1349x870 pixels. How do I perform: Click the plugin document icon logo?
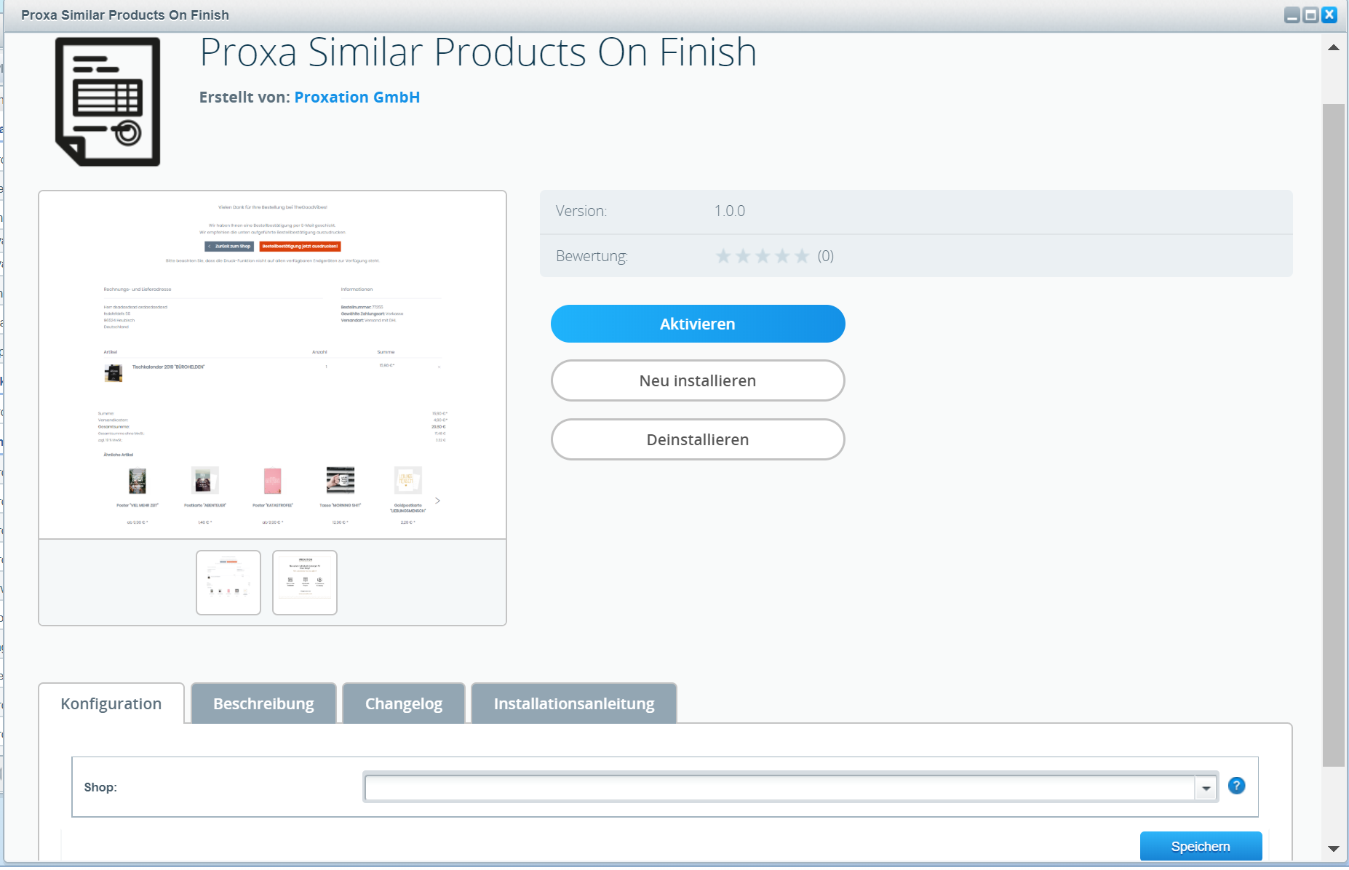[108, 102]
